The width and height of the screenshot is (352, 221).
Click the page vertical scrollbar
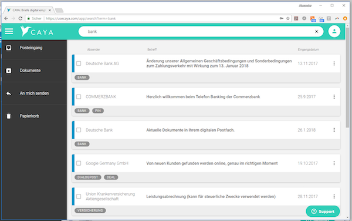(347, 78)
